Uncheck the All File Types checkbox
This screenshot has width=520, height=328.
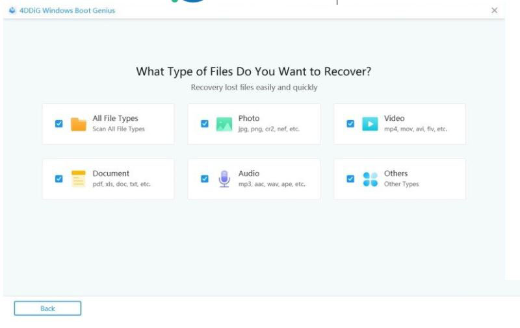click(58, 123)
